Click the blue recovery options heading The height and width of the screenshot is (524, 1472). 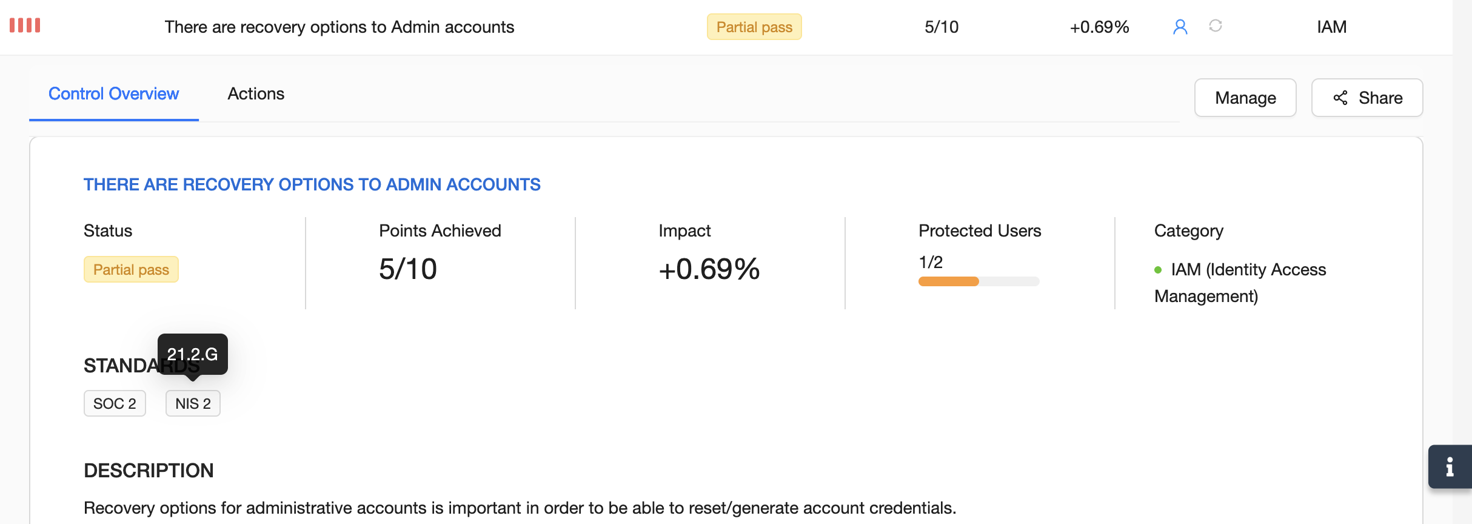(x=312, y=184)
